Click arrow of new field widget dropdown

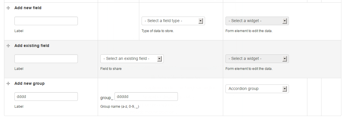(x=285, y=21)
